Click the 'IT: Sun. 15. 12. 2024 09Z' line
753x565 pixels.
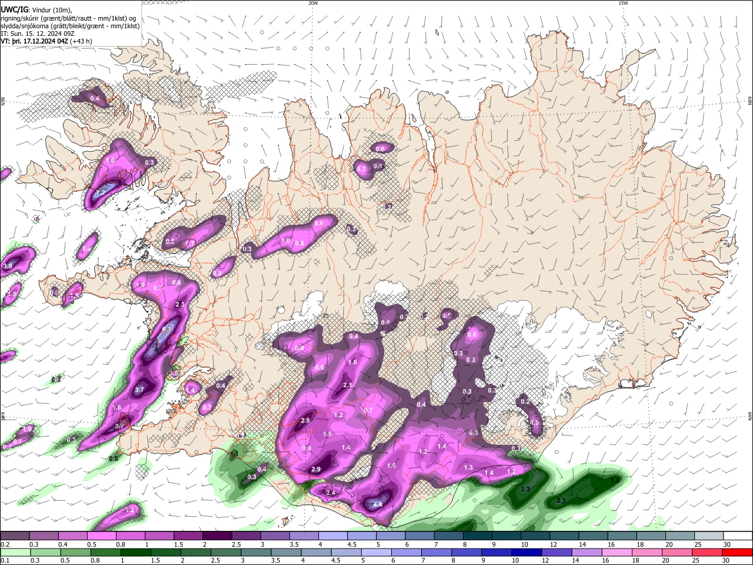coord(37,34)
